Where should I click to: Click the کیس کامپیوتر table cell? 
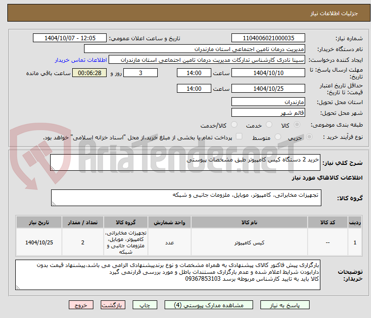coord(249,242)
